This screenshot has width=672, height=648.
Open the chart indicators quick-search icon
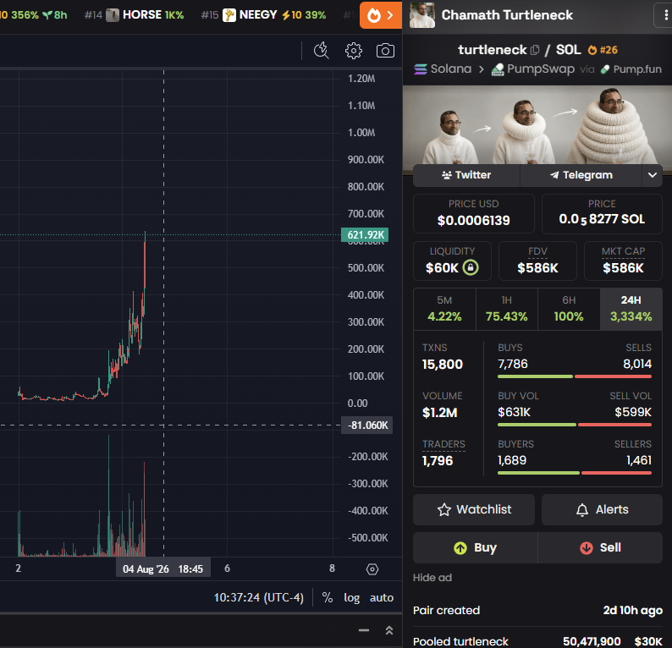pos(321,51)
